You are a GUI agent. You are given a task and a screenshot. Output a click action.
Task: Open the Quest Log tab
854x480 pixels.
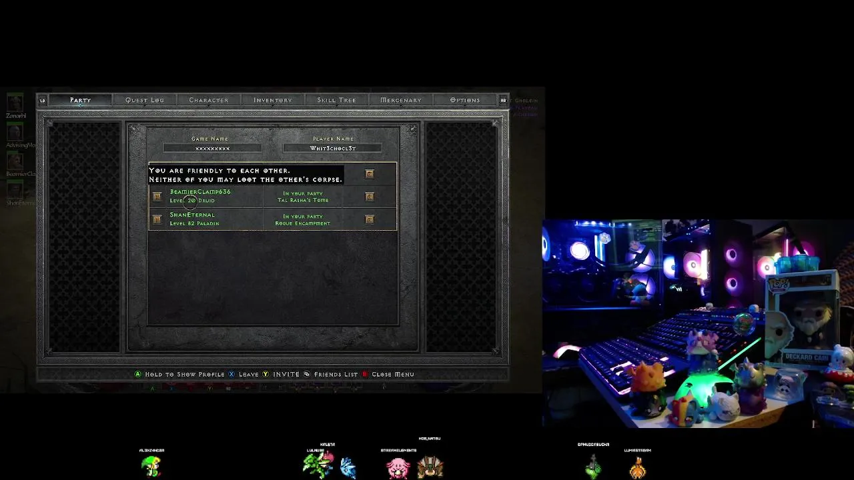(145, 100)
